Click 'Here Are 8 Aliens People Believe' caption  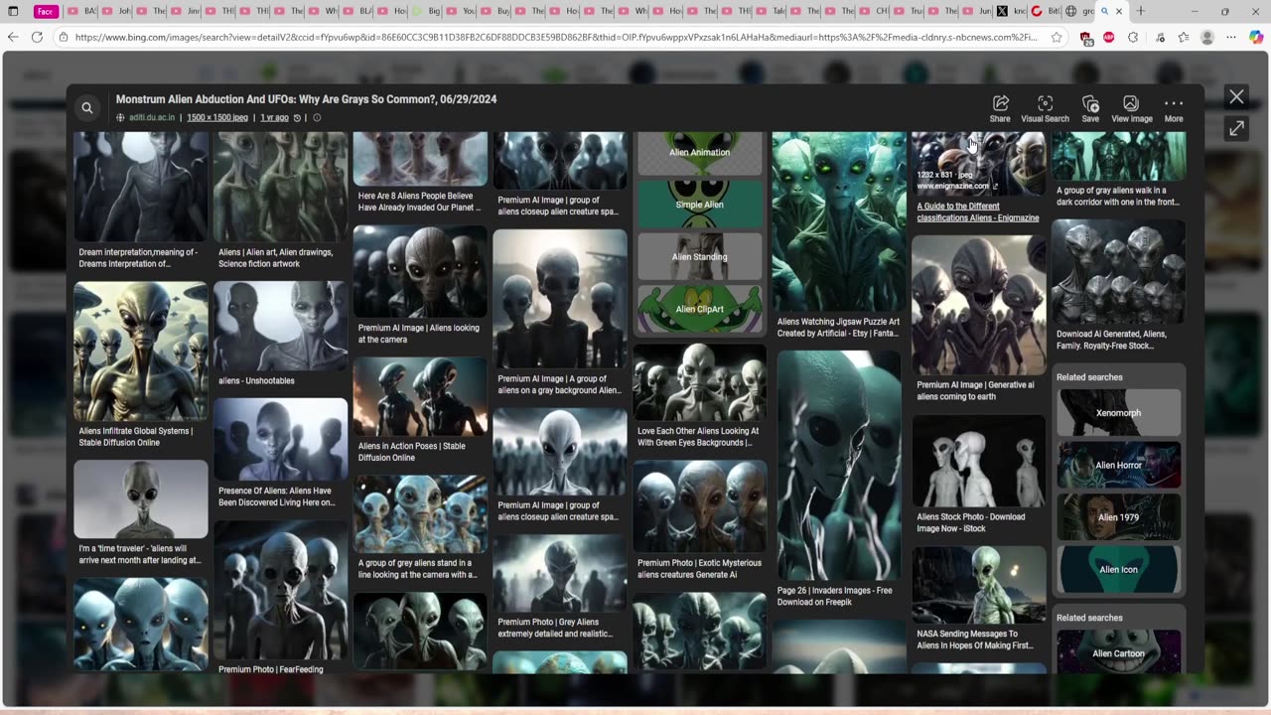pos(419,202)
